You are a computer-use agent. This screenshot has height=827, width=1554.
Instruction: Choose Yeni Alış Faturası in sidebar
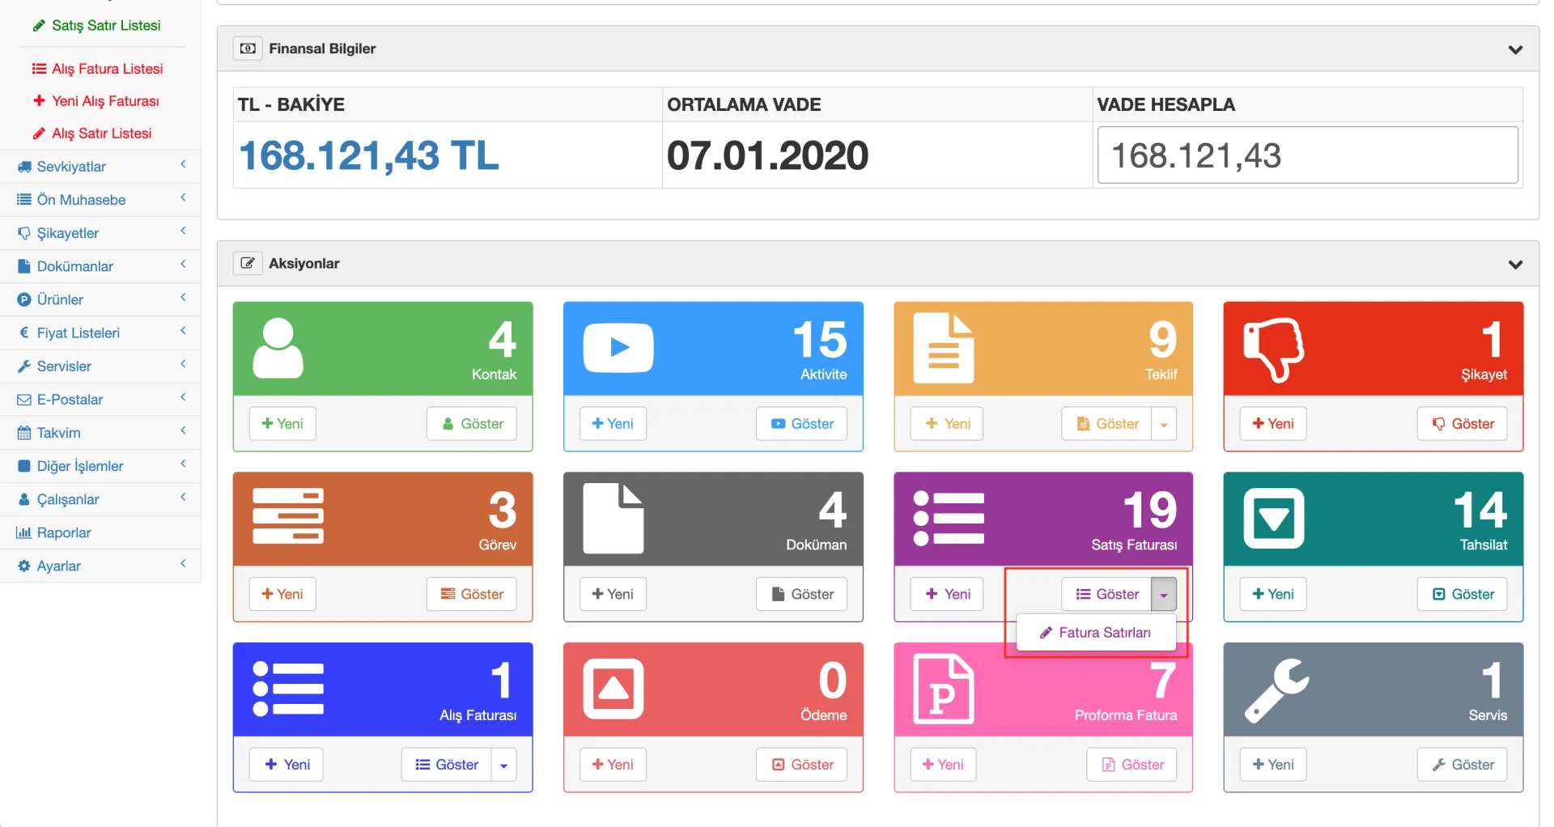pos(96,101)
